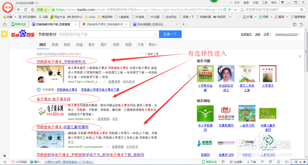Screen dimensions: 308x165
Task: Click the yellow star favorites sidebar icon
Action: 4,34
